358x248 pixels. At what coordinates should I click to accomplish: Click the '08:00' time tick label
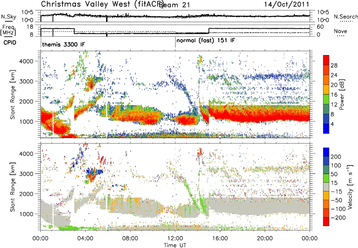point(130,239)
